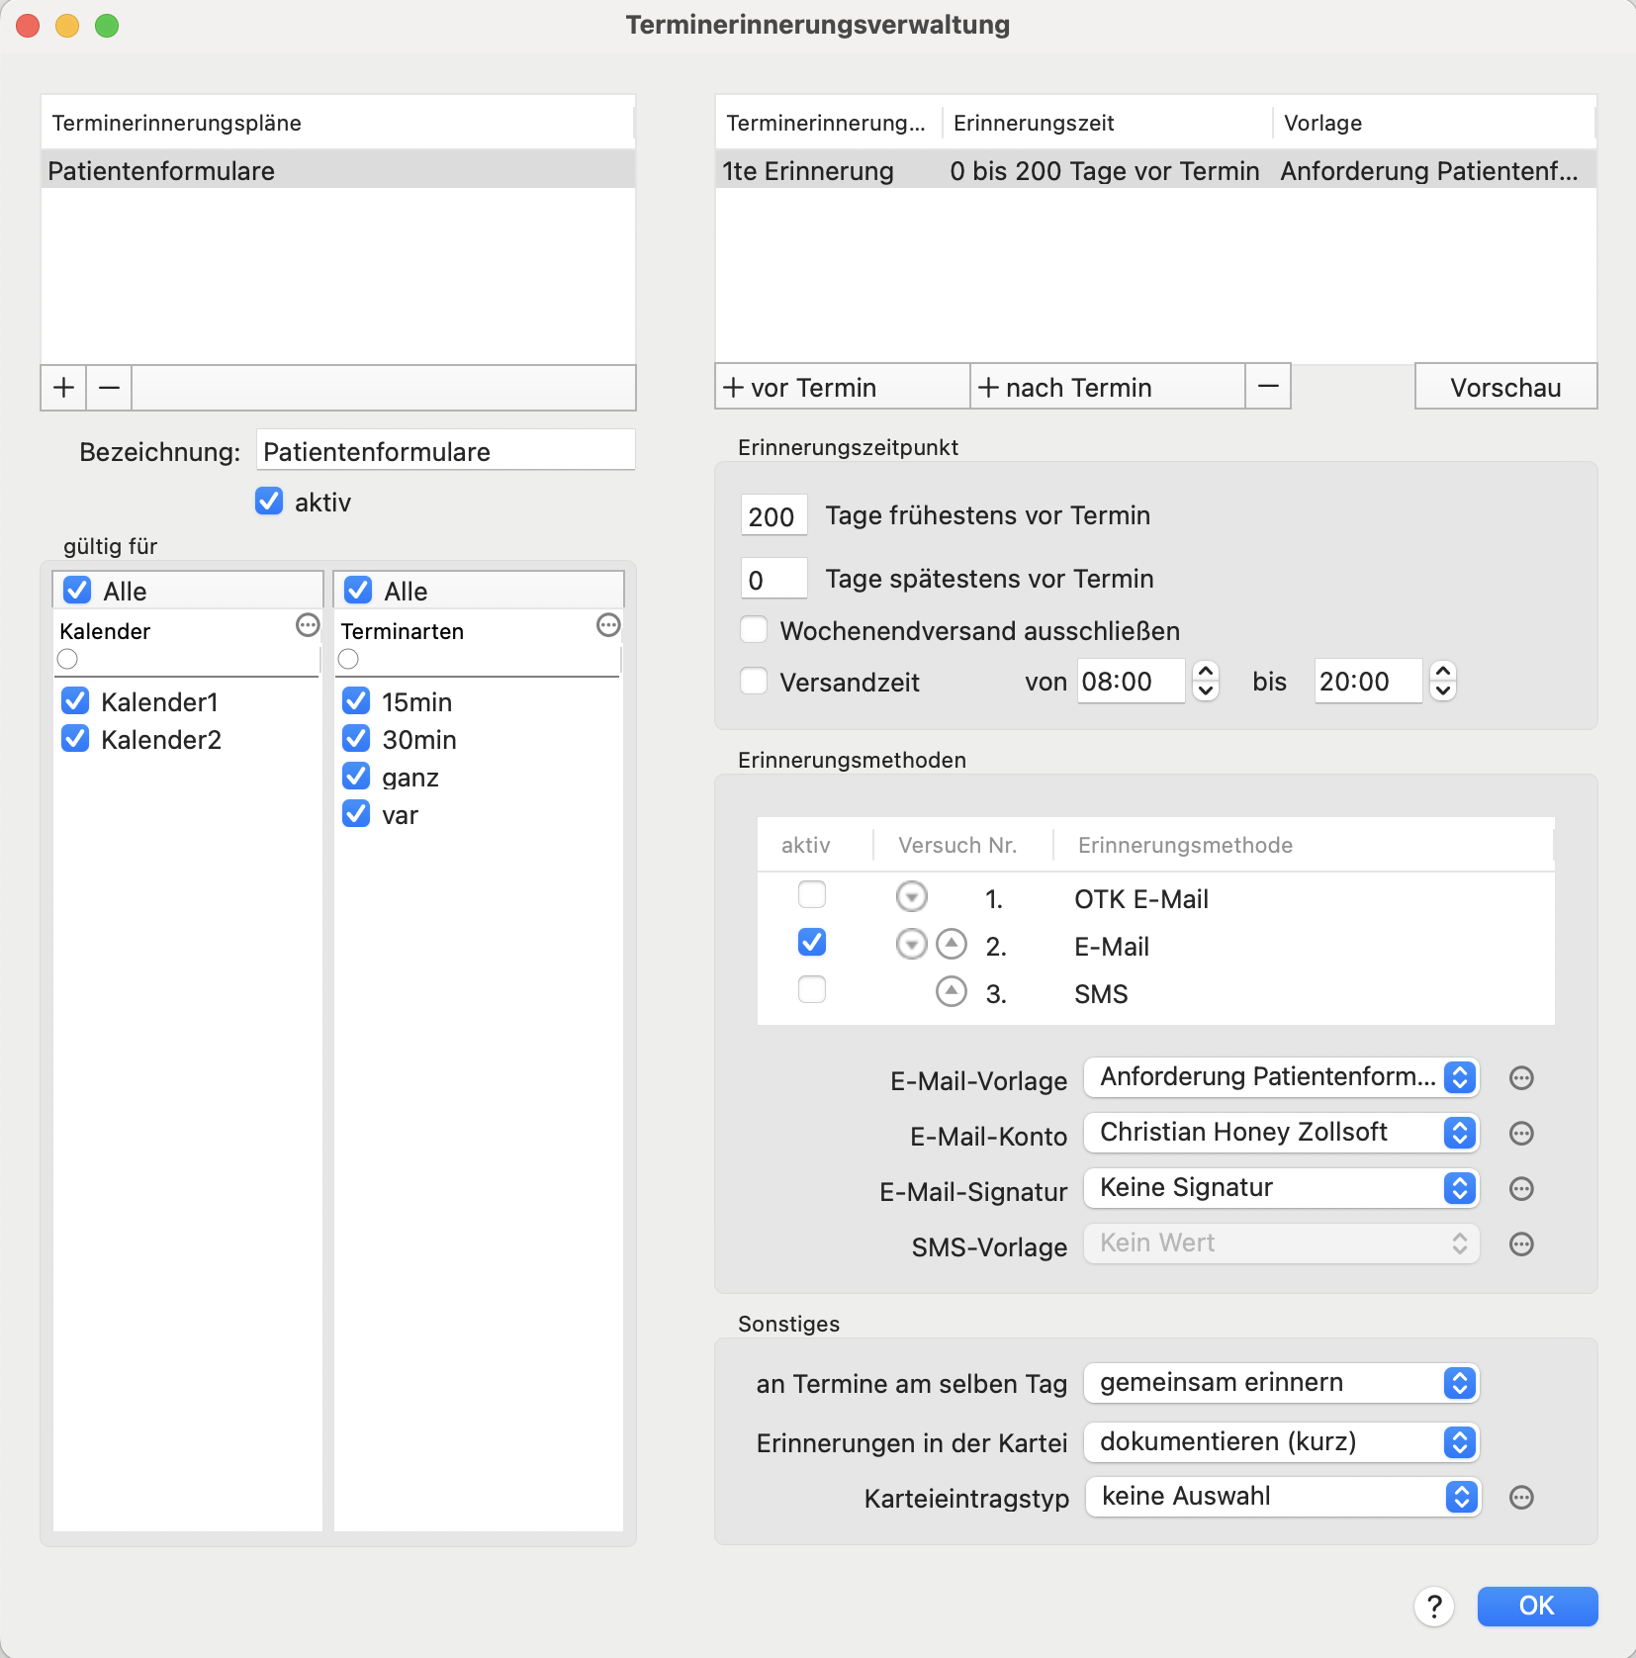The width and height of the screenshot is (1636, 1658).
Task: Click Erinnerungszeit column header
Action: click(x=1107, y=123)
